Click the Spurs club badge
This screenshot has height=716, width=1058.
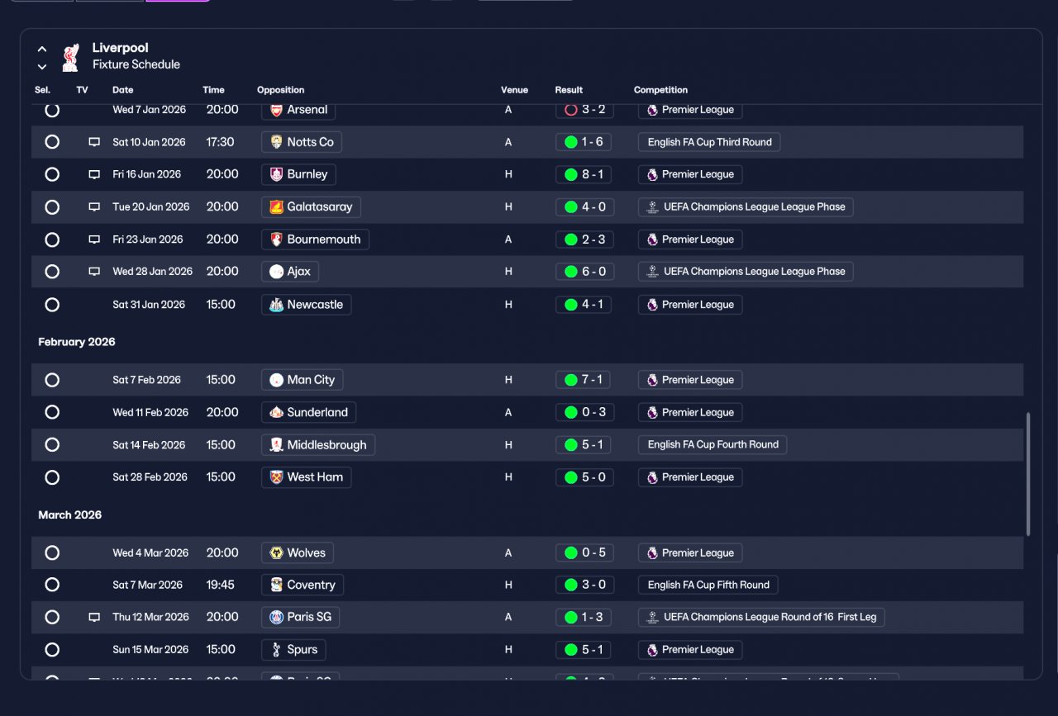[x=276, y=650]
